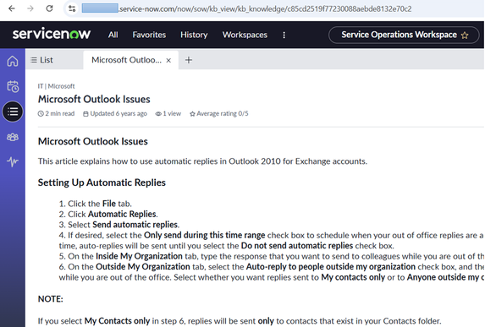Click the ServiceNow logo
This screenshot has width=485, height=327.
click(52, 34)
